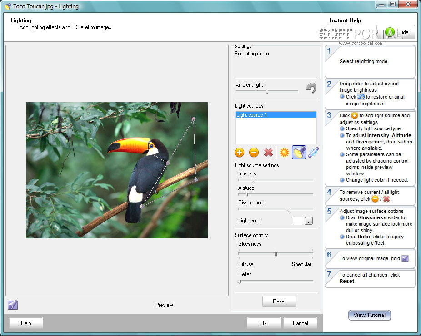Click the Diffuse label

point(246,264)
